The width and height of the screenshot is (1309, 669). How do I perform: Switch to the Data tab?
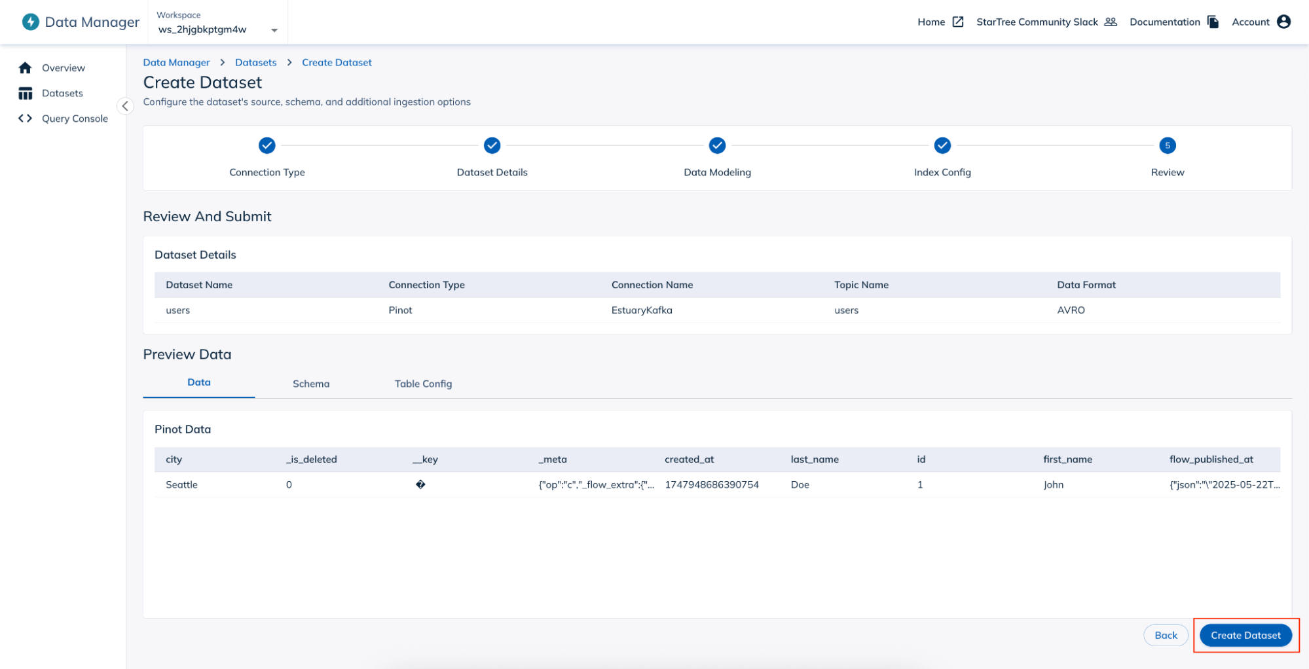[x=199, y=382]
